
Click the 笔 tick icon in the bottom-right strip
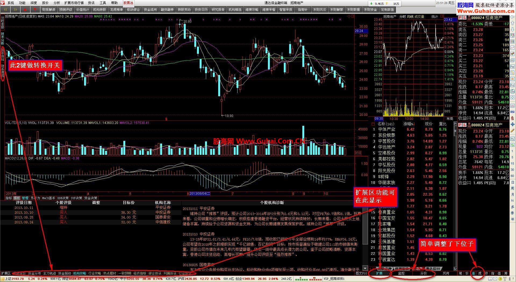coord(461,273)
